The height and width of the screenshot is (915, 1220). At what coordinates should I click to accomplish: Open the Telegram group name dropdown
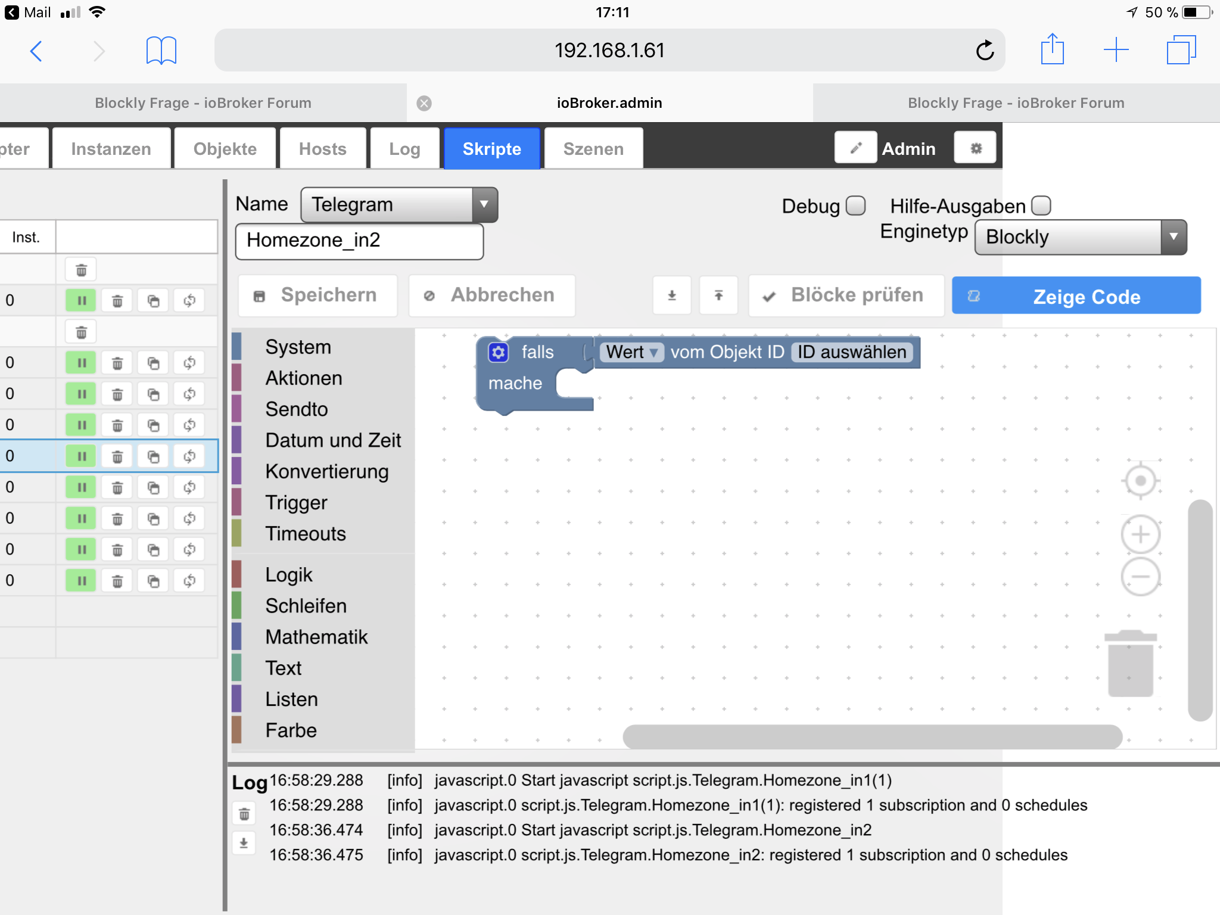399,204
